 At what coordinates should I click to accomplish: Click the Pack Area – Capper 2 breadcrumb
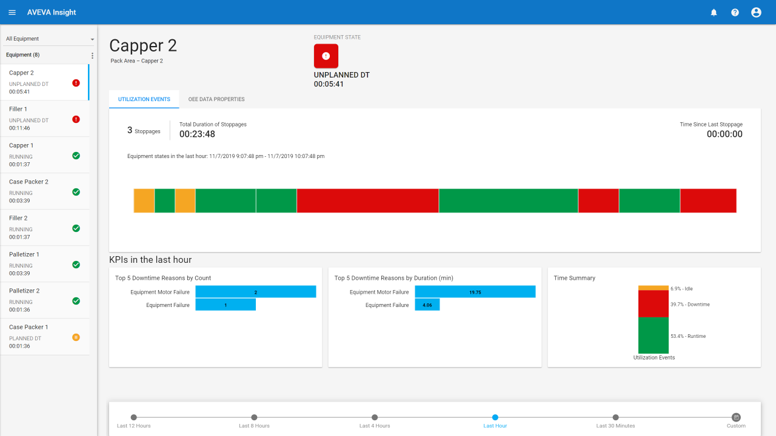pyautogui.click(x=136, y=61)
